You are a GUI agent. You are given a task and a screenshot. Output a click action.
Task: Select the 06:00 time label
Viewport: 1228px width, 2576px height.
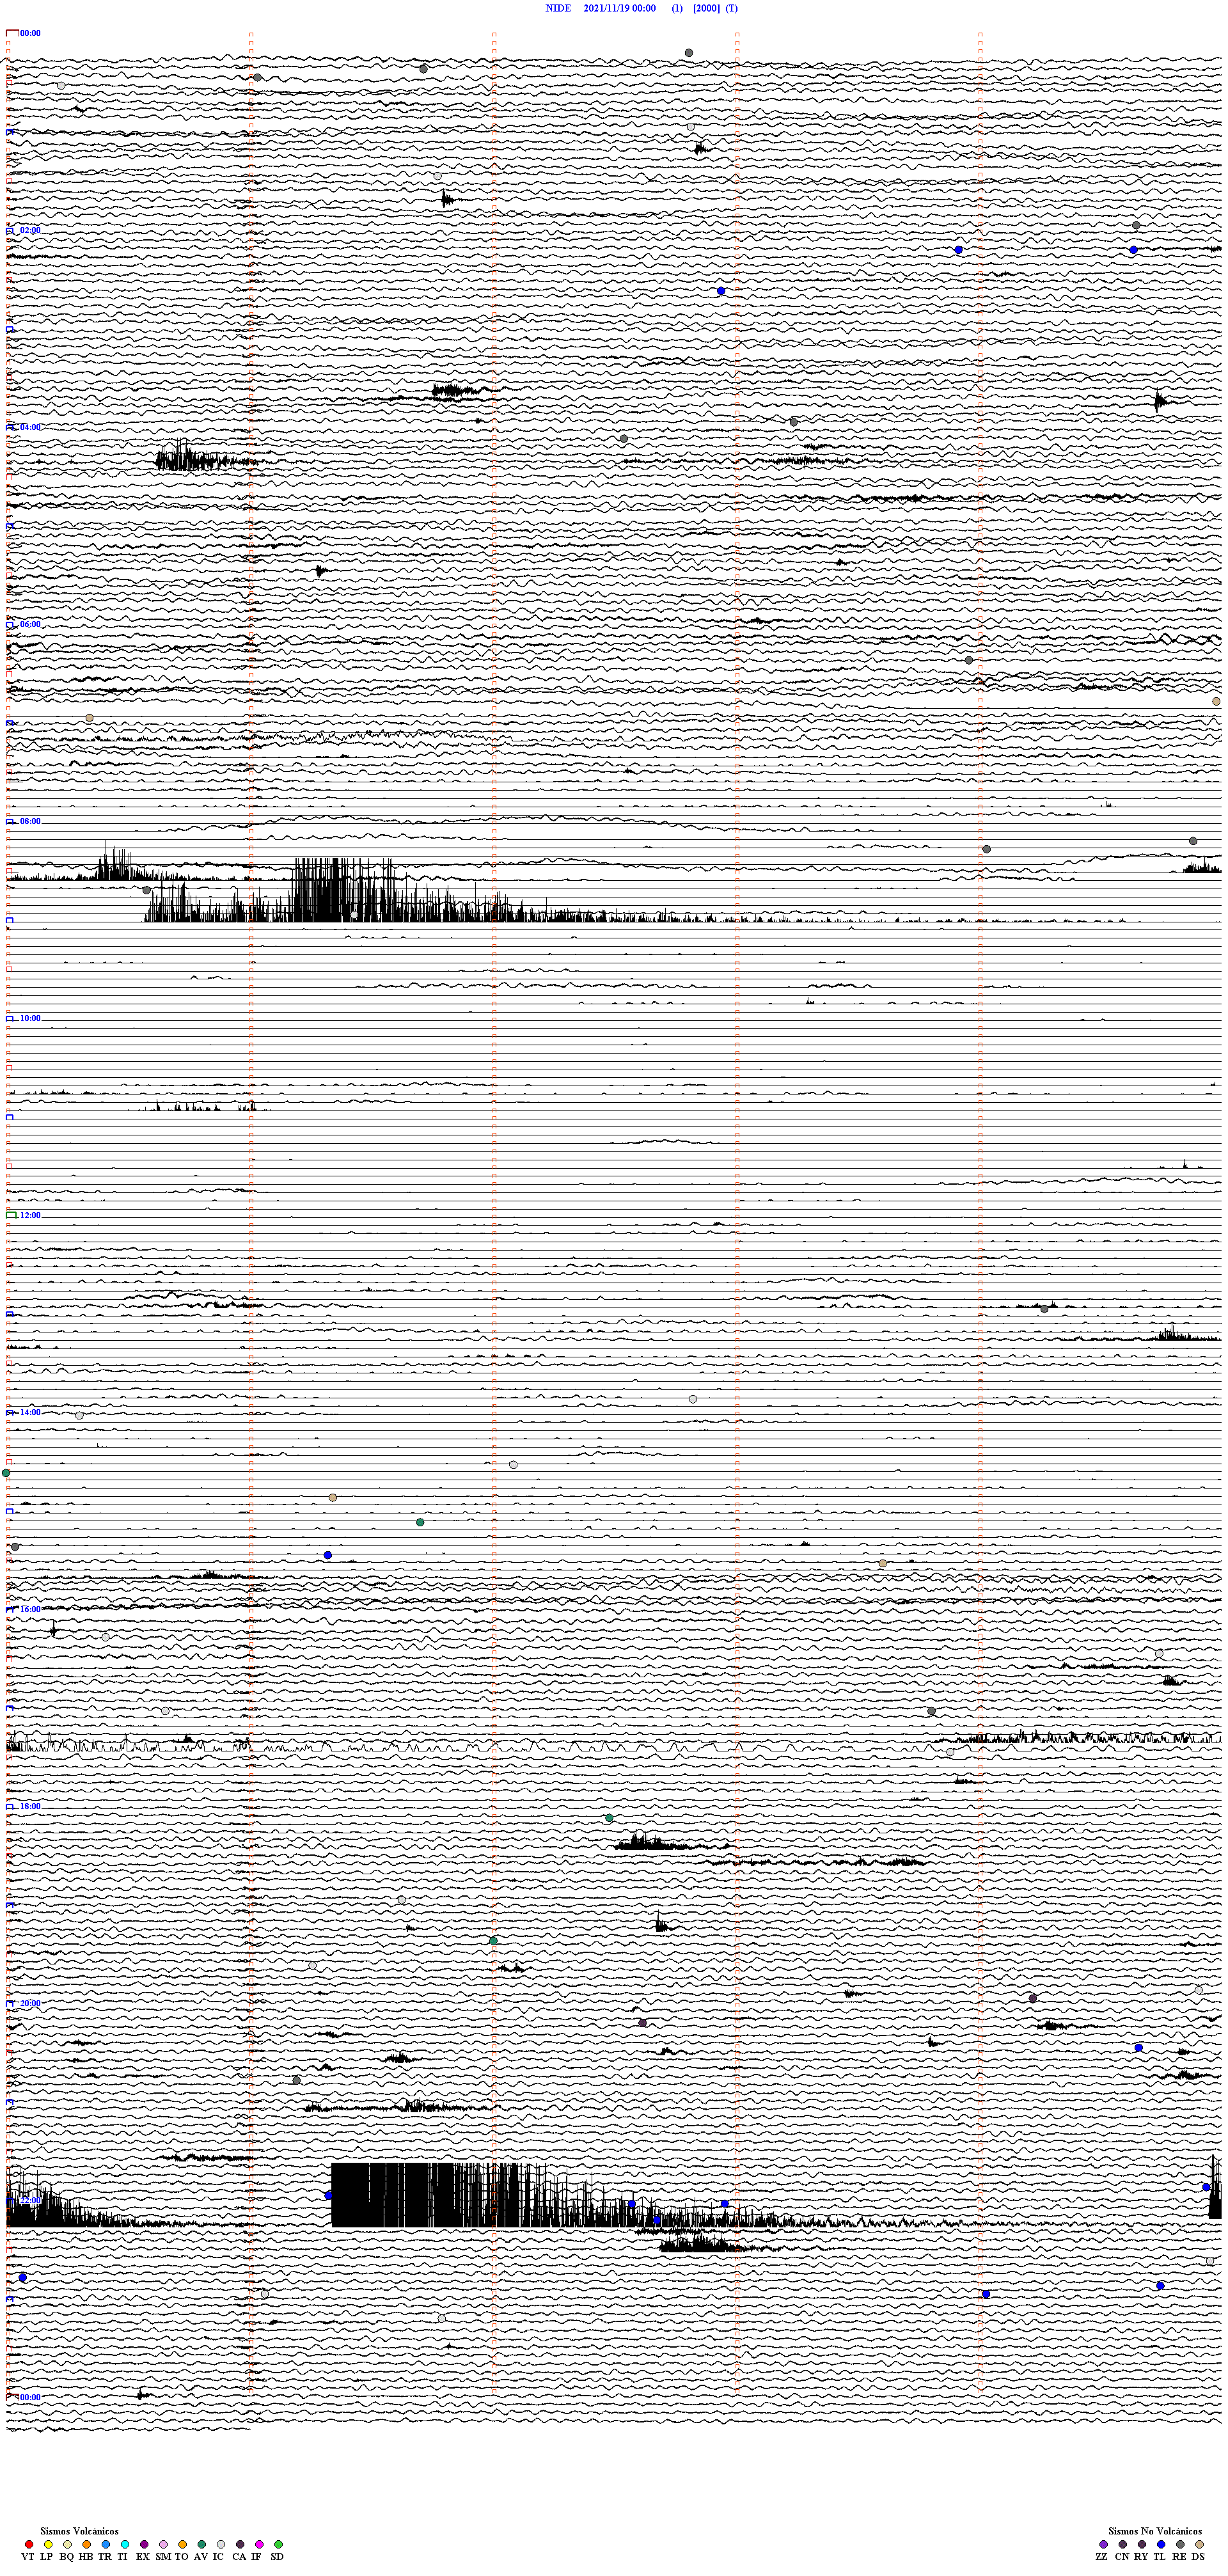30,624
